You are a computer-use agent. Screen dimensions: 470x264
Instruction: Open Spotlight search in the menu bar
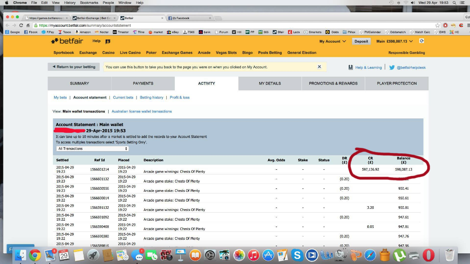pyautogui.click(x=454, y=3)
